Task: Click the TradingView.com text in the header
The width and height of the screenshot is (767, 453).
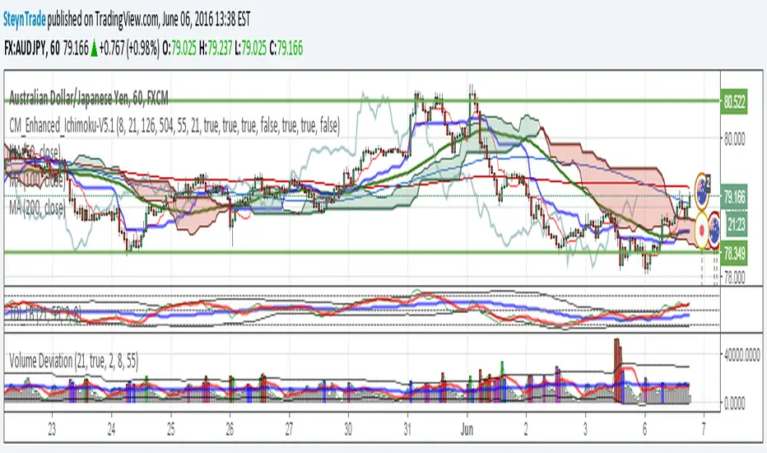Action: (x=126, y=19)
